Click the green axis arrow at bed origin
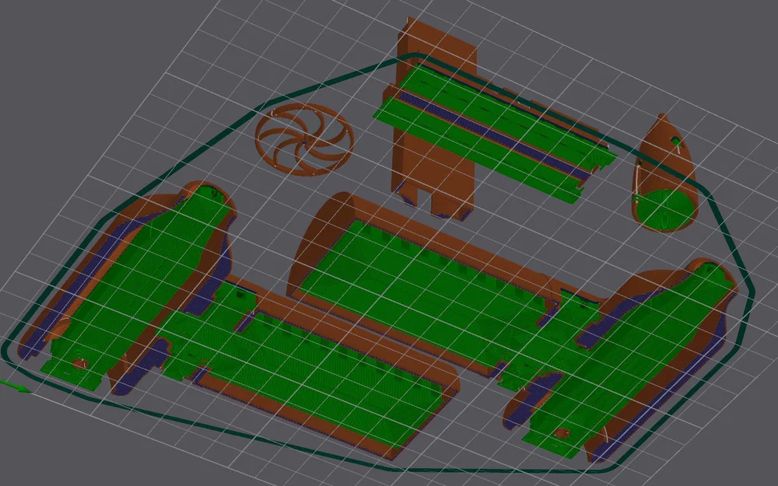The width and height of the screenshot is (778, 486). pos(16,386)
